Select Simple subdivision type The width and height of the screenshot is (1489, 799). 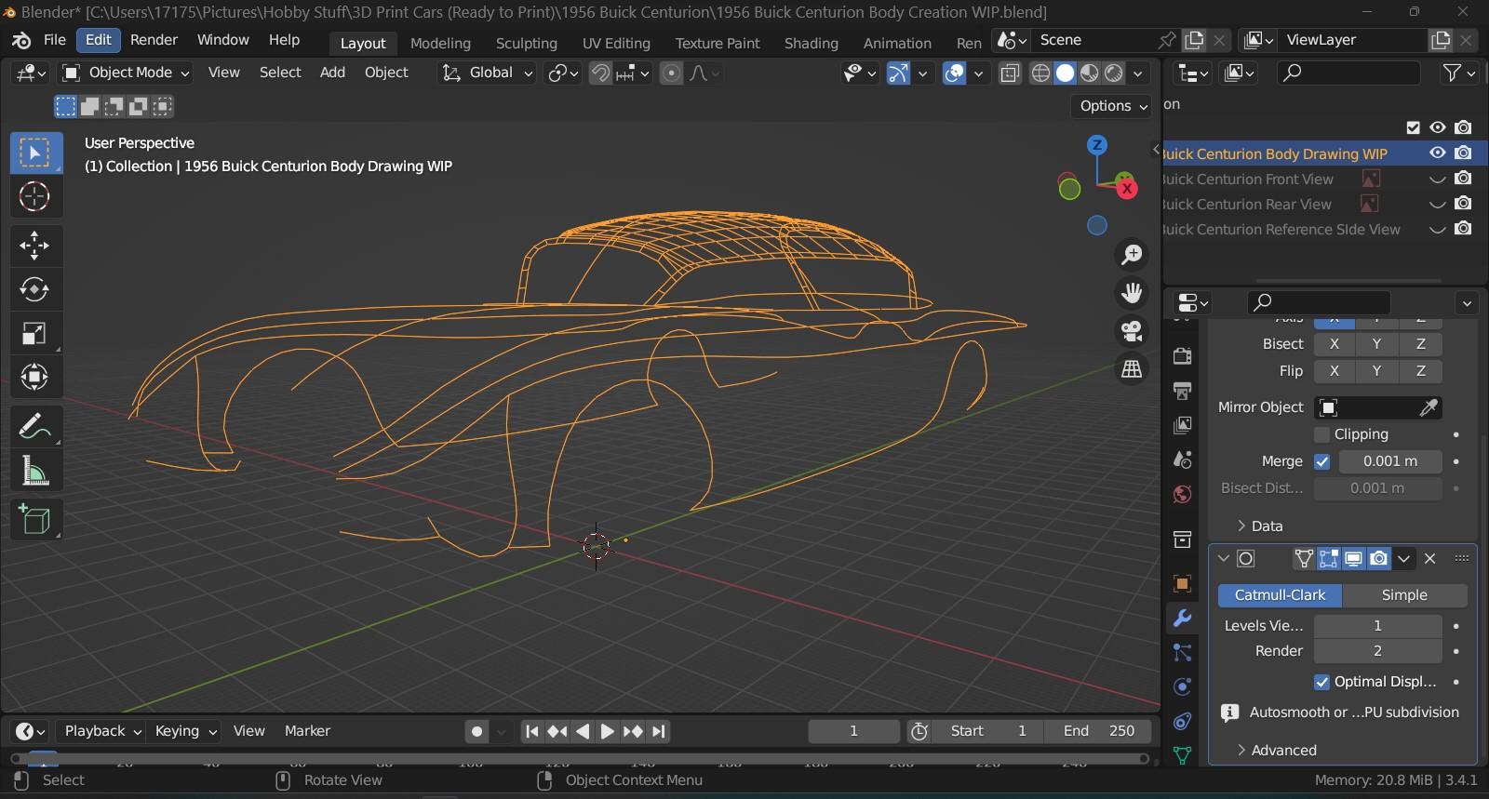coord(1404,595)
